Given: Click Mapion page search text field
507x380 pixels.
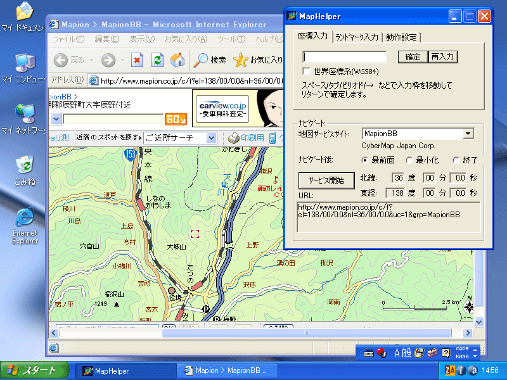Looking at the screenshot, I should (113, 119).
